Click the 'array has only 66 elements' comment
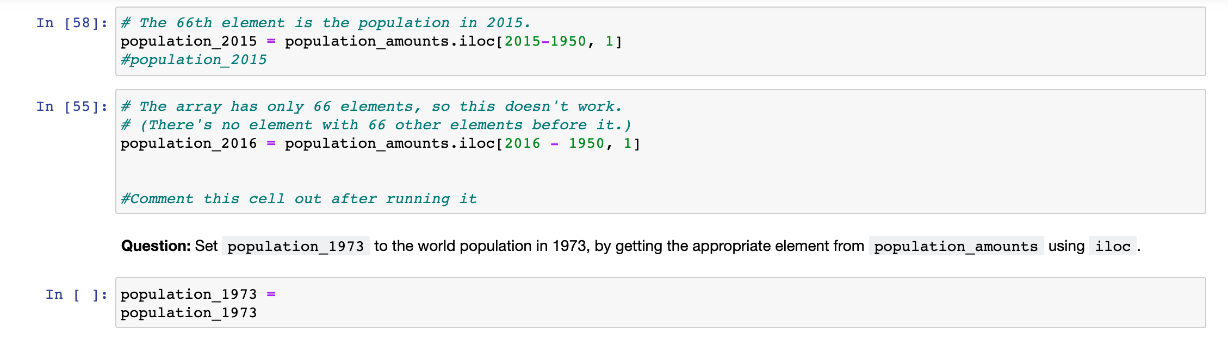 click(x=371, y=106)
